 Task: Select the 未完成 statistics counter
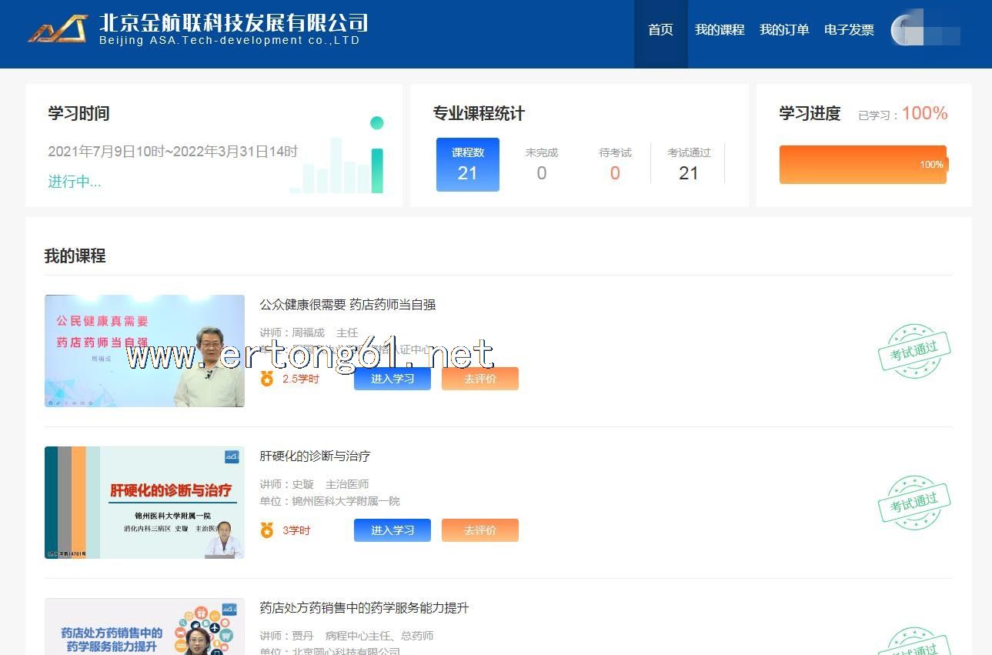tap(541, 164)
